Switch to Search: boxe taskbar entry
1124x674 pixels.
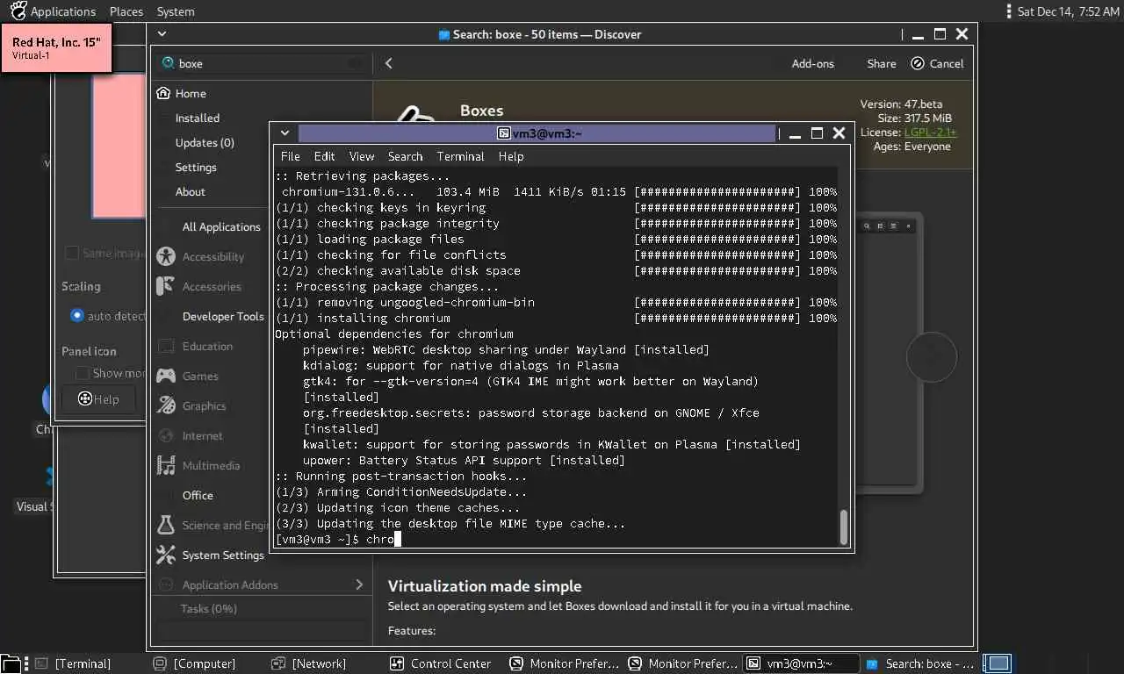(921, 663)
